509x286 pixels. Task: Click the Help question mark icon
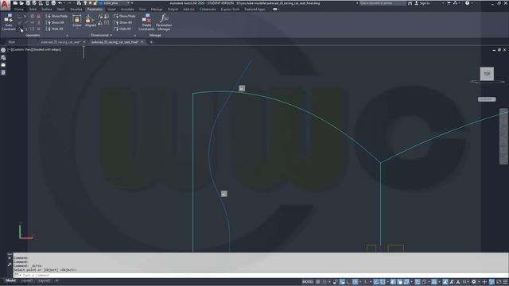(467, 3)
